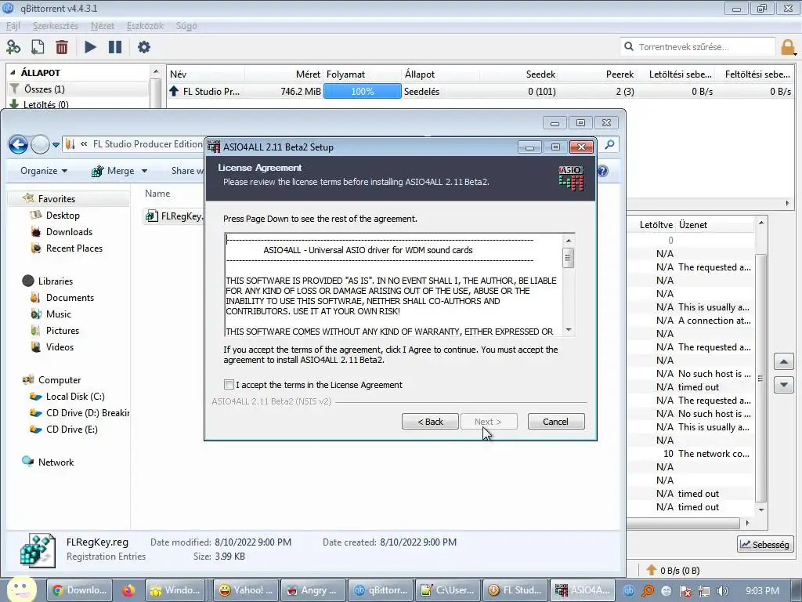
Task: Click Explorer help question mark icon
Action: 602,171
